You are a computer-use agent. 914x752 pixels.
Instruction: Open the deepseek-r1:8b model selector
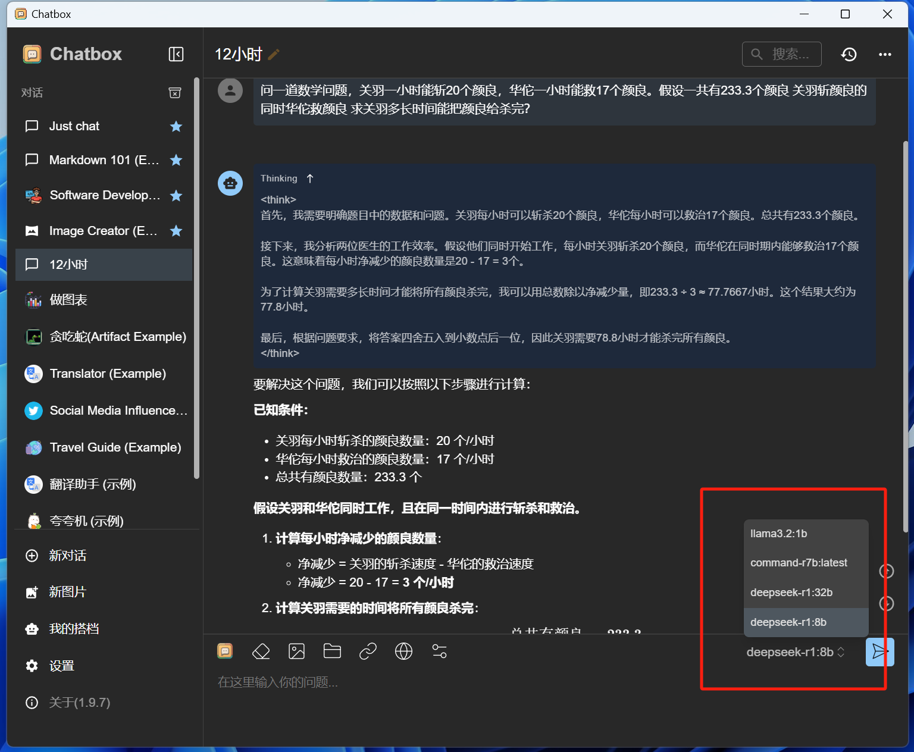coord(795,652)
